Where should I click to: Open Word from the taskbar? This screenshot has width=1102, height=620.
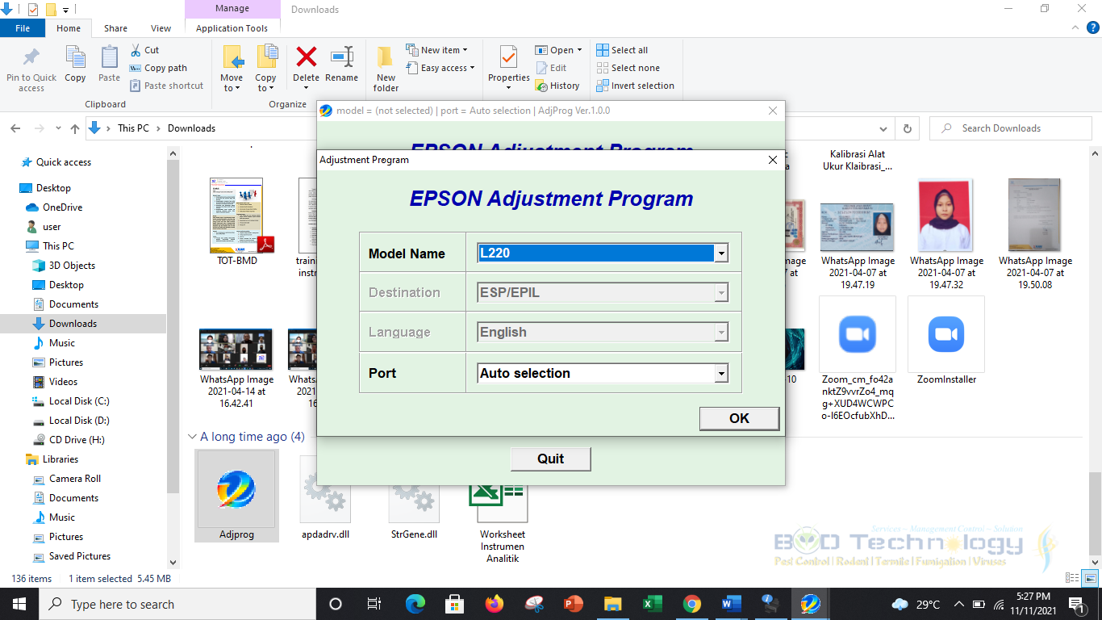click(731, 604)
